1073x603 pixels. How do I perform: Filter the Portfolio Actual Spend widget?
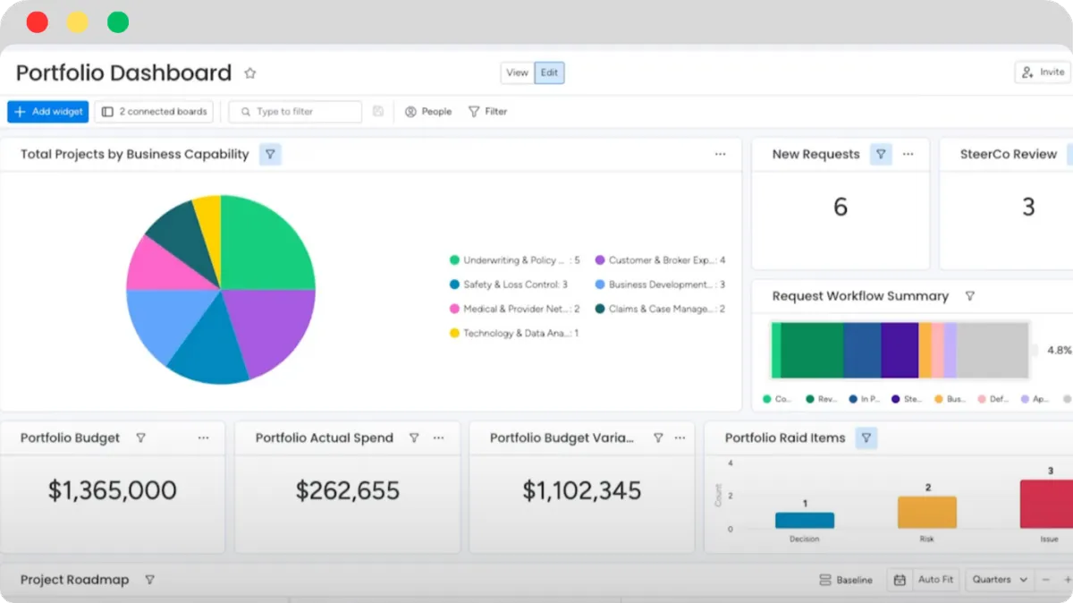(414, 438)
